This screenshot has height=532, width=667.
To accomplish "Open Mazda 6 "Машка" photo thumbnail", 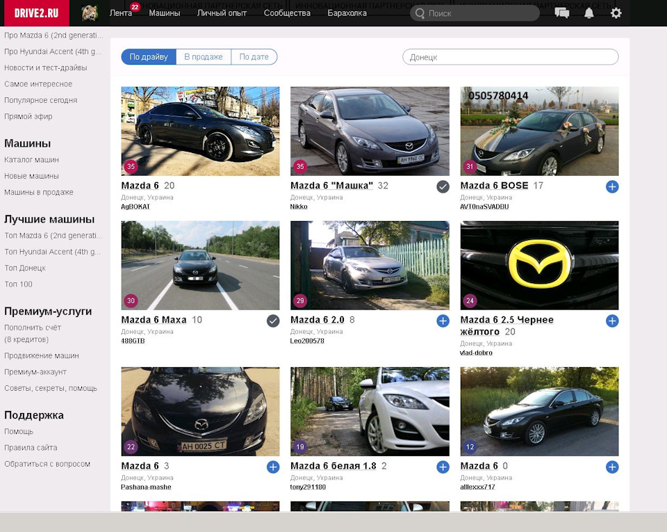I will click(370, 131).
